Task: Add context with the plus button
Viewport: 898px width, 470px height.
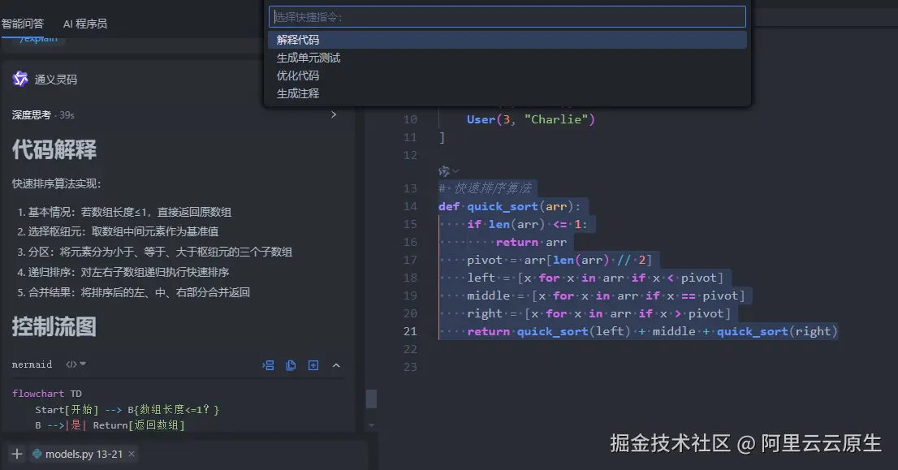Action: click(x=17, y=454)
